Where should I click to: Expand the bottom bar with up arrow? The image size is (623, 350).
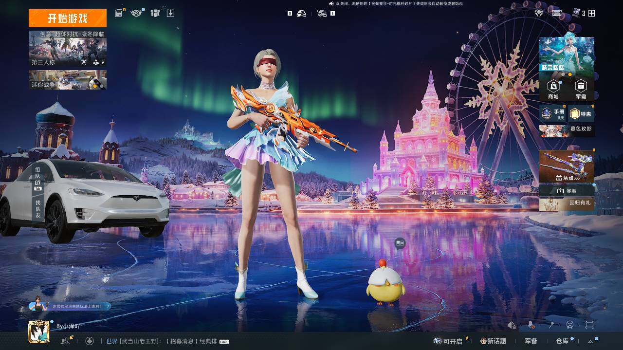pos(591,341)
